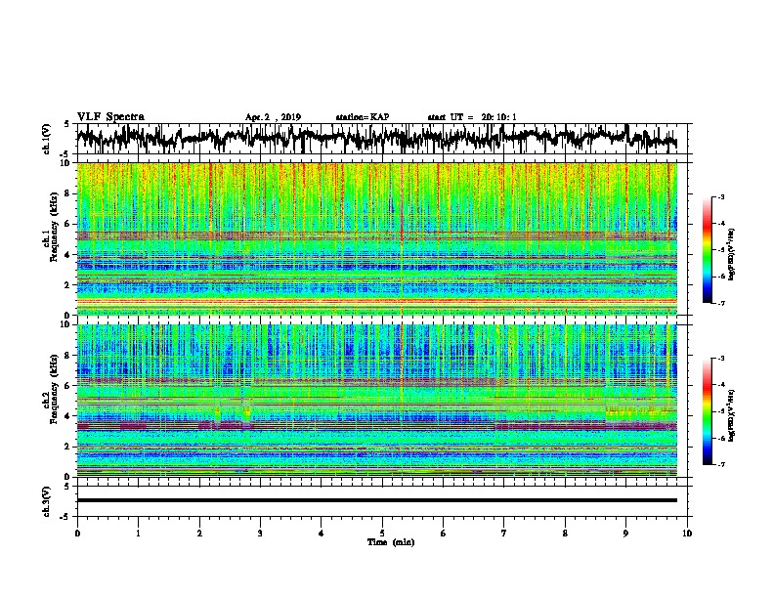Click the ch.1(V) axis label

point(46,139)
